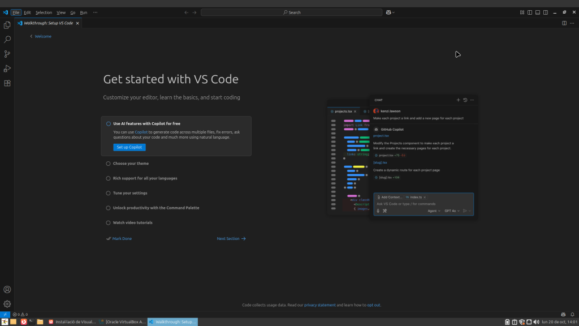The width and height of the screenshot is (579, 326).
Task: Select 'Rich support for all your languages' step
Action: (145, 178)
